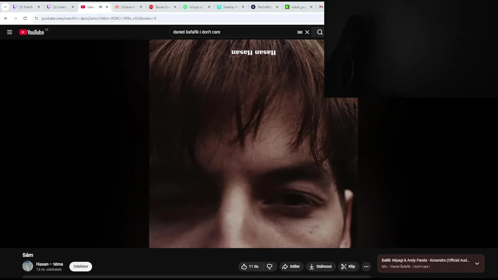Close the Schyzo Spotify tab

point(209,7)
